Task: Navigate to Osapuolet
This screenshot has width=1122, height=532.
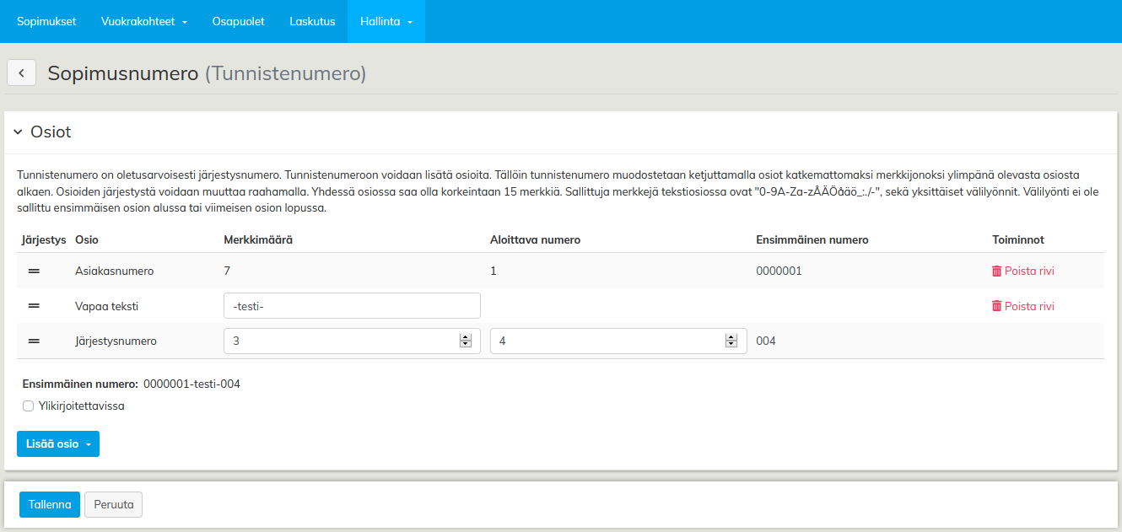Action: click(x=238, y=22)
